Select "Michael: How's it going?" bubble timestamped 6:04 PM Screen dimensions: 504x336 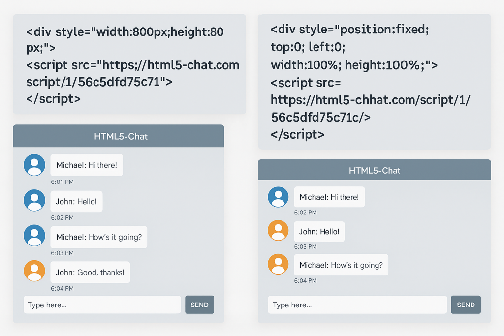coord(341,265)
